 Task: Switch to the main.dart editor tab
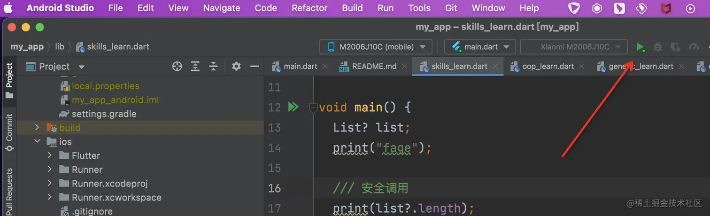click(301, 66)
